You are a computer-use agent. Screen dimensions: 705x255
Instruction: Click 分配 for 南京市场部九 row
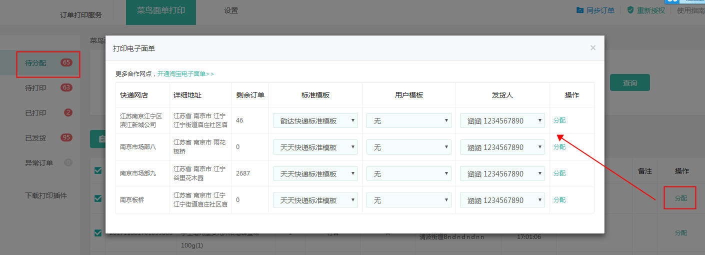559,173
